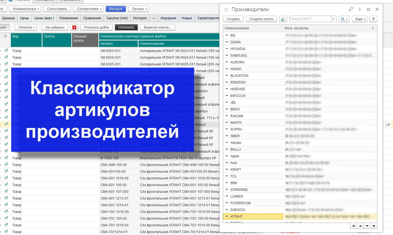Uncheck the row XM 6024-031 checkbox
Screen dimensions: 393x235
[x=6, y=57]
